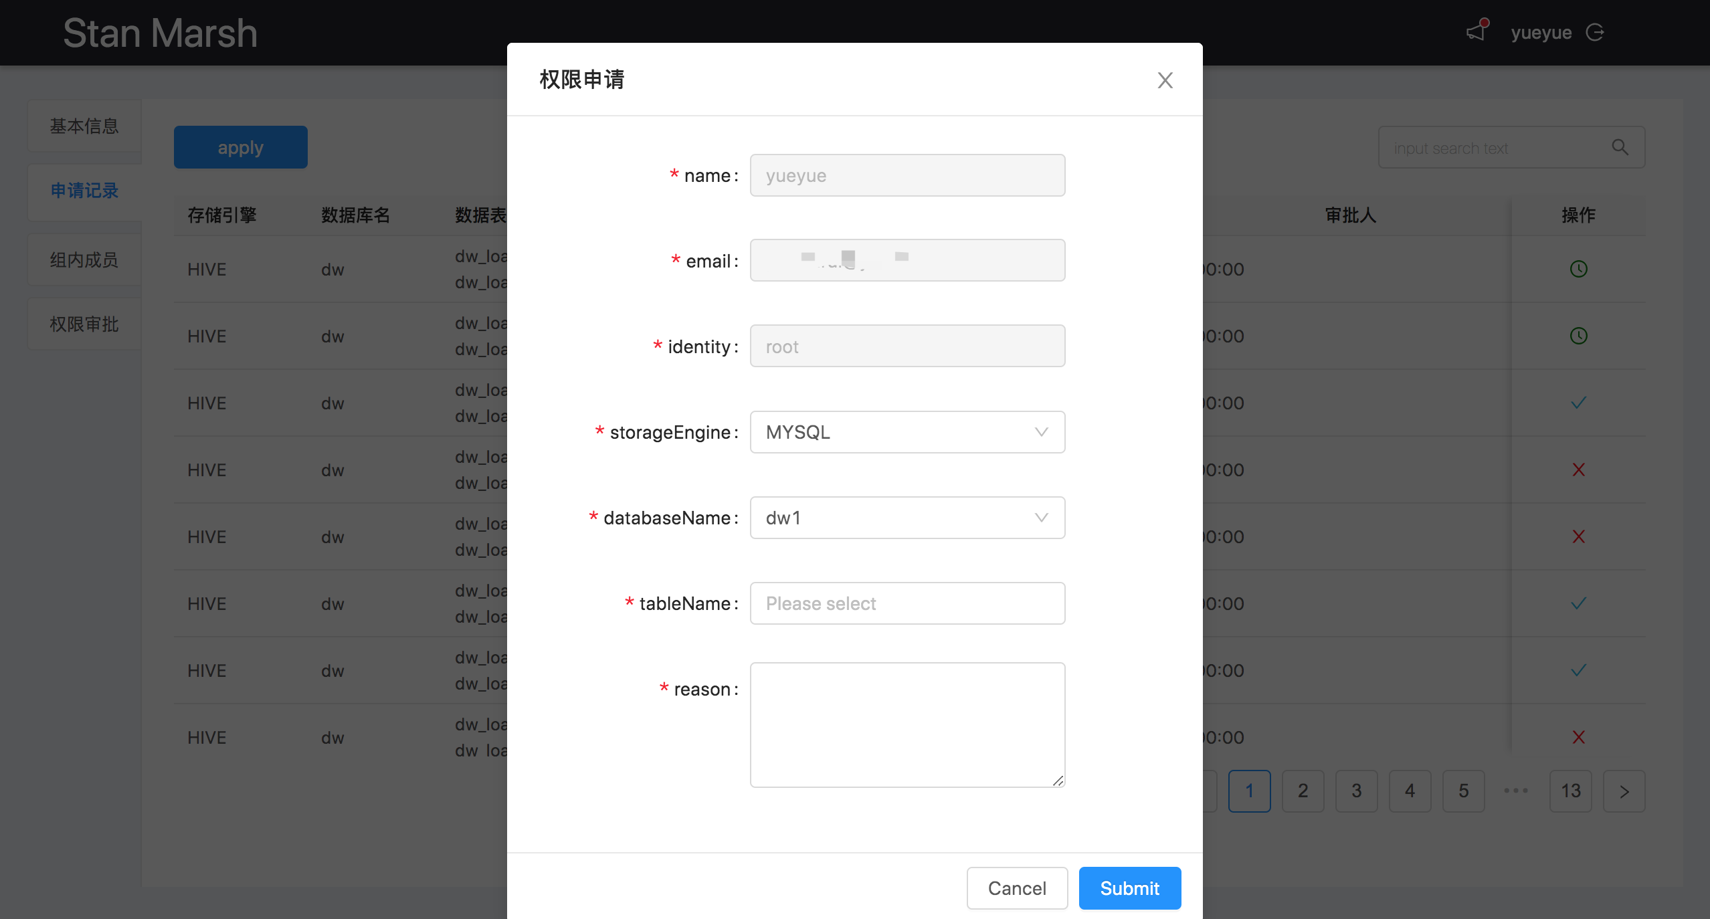The image size is (1710, 919).
Task: Click the next page arrow
Action: 1624,791
